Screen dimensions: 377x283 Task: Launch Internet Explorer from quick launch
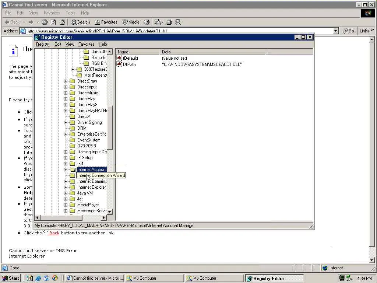pos(38,278)
